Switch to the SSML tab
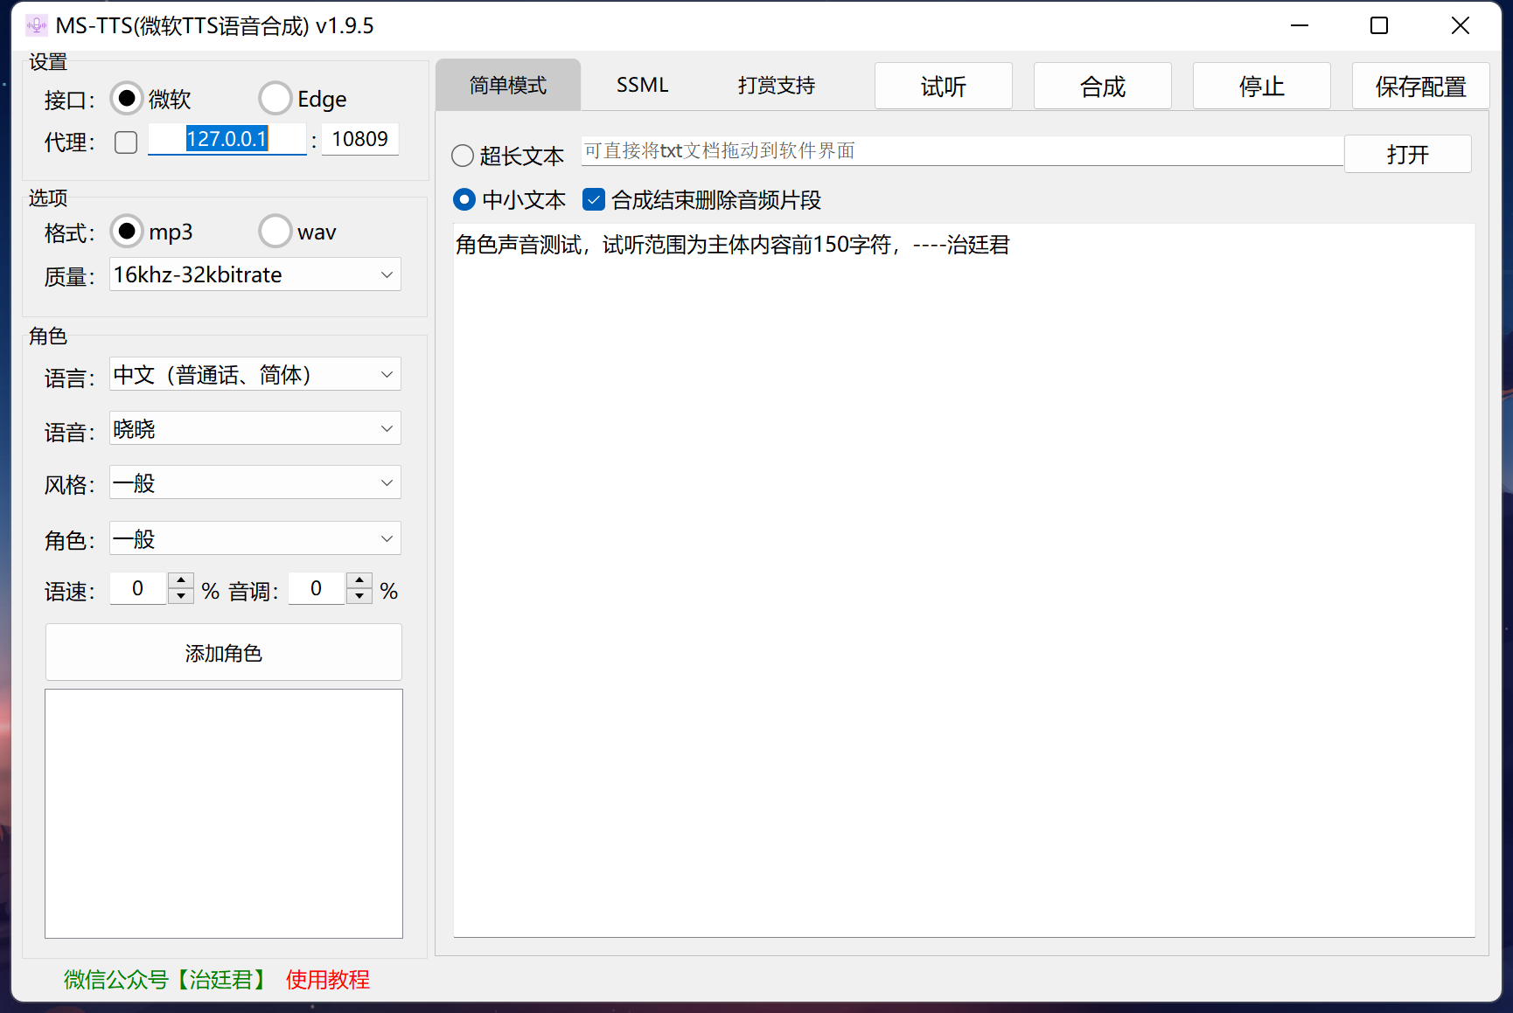The width and height of the screenshot is (1513, 1013). [x=642, y=85]
